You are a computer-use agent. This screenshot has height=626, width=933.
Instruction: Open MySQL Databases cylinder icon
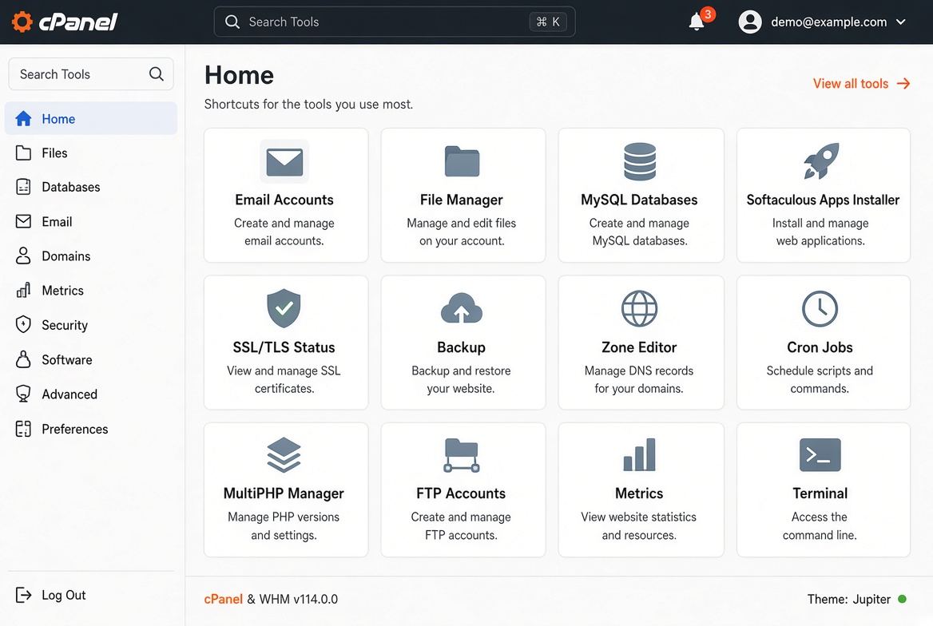tap(640, 161)
